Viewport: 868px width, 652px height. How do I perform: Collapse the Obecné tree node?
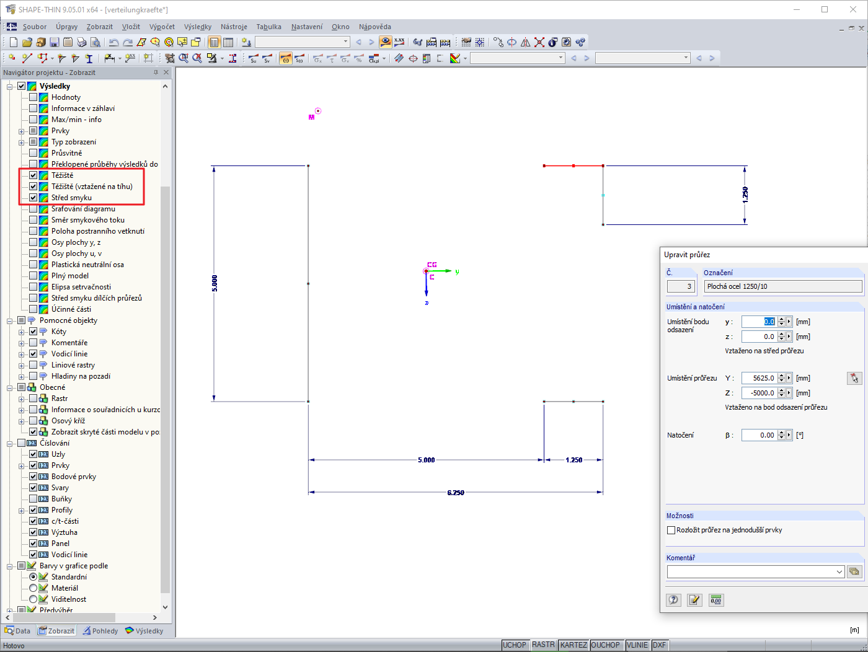tap(10, 387)
